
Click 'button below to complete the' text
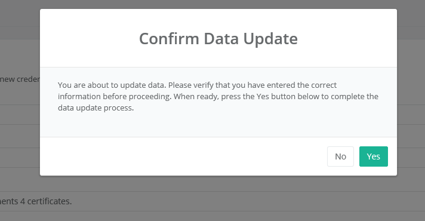pos(325,97)
